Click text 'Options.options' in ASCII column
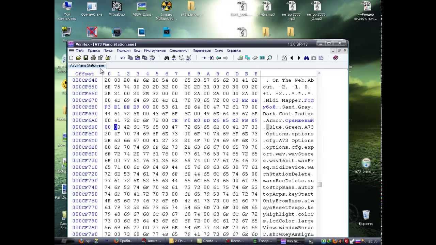Viewport: 436px width, 245px height. pos(290,134)
